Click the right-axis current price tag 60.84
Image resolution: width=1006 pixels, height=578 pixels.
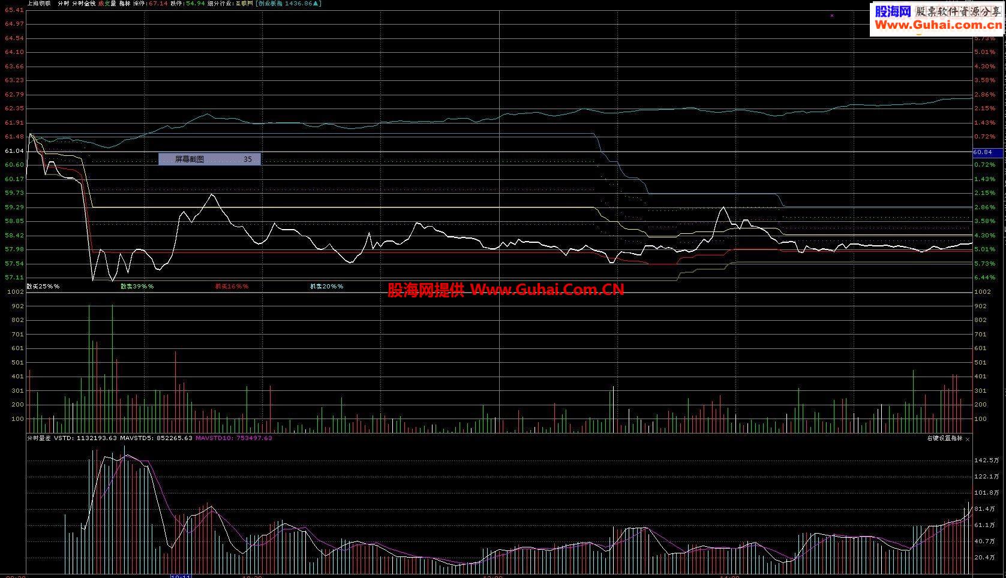(987, 152)
